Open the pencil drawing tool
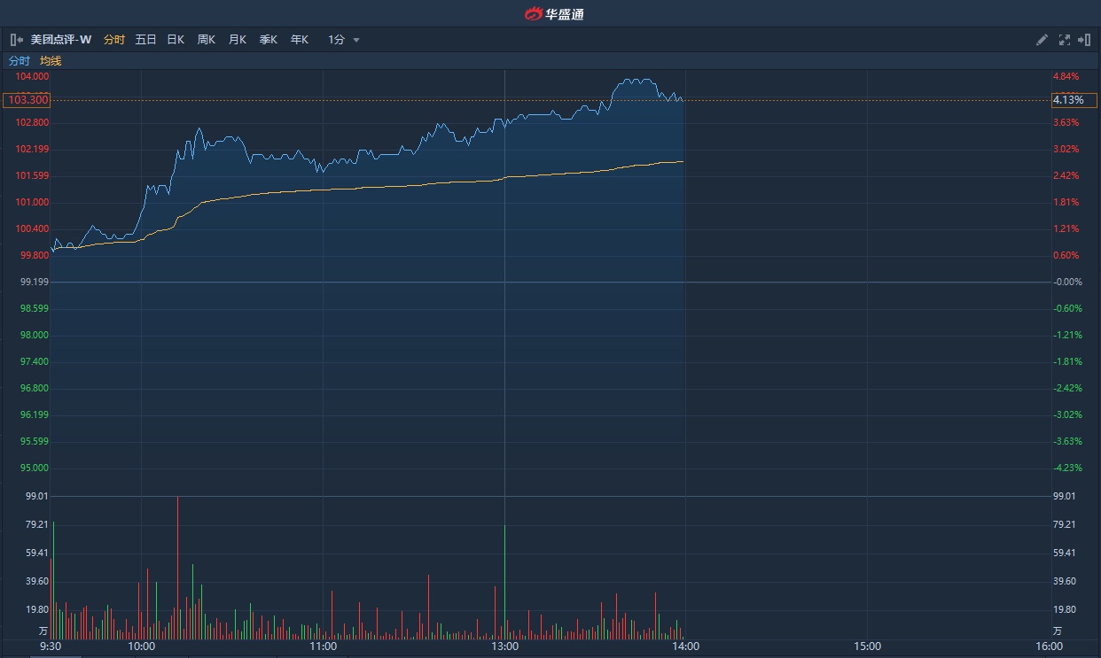 tap(1042, 40)
